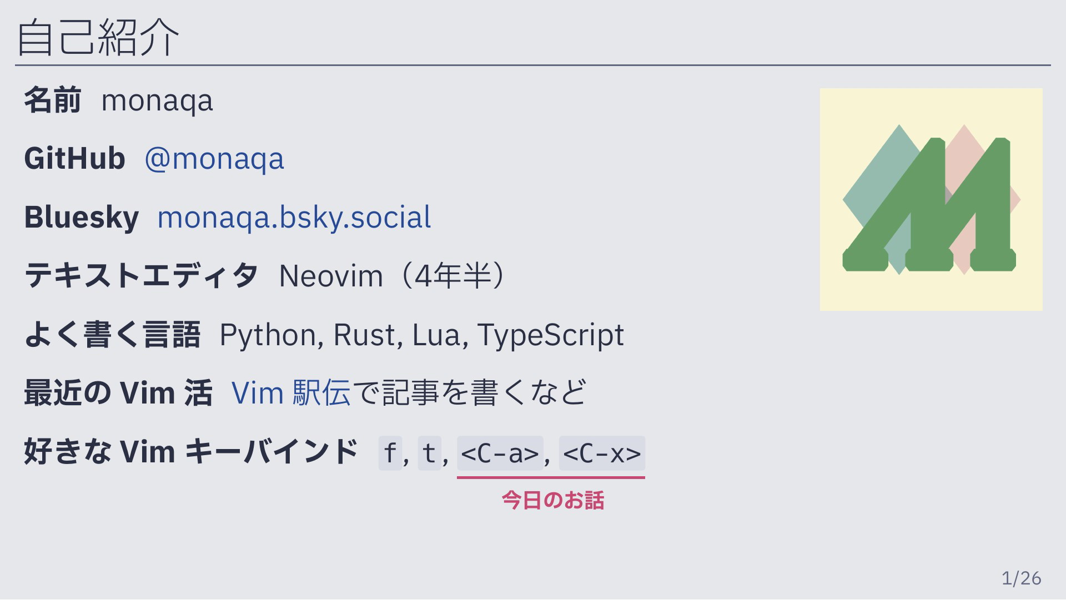Click the 名前 label
This screenshot has width=1066, height=600.
(53, 100)
